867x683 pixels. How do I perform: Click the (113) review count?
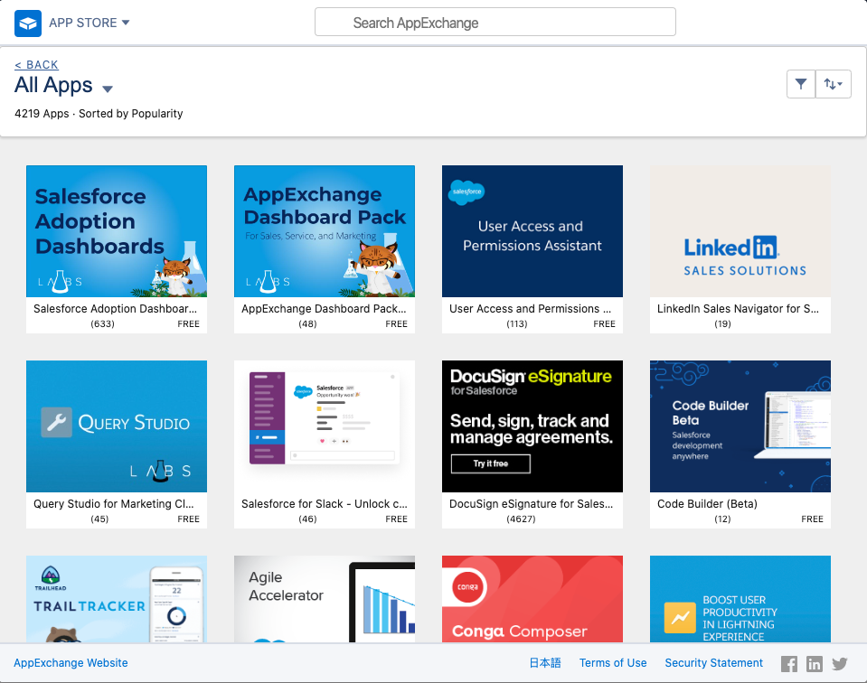coord(517,323)
